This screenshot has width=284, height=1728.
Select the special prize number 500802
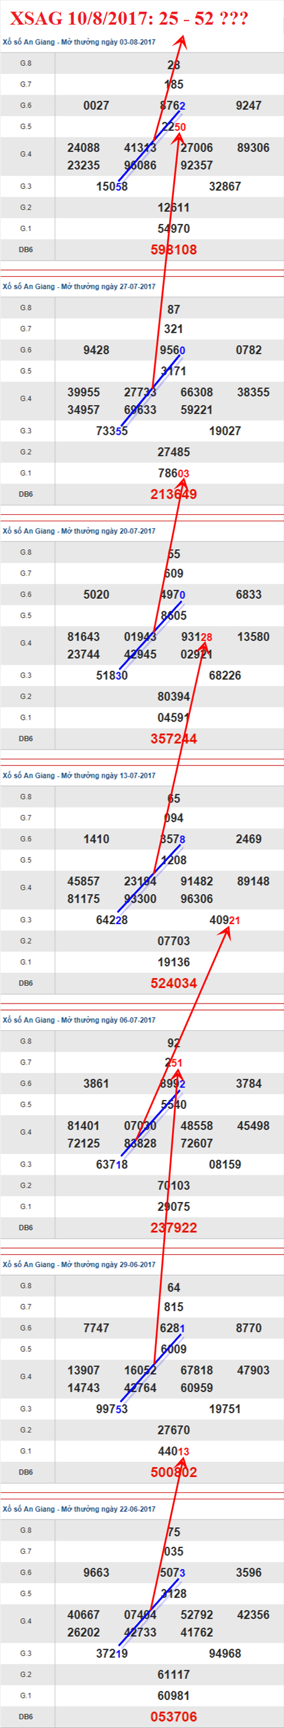(173, 1473)
